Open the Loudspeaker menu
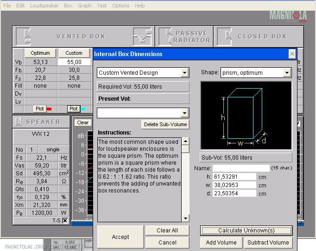Viewport: 316px width, 251px height. [44, 6]
